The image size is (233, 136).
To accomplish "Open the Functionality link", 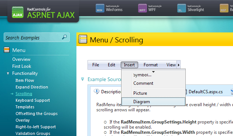I will tap(25, 73).
